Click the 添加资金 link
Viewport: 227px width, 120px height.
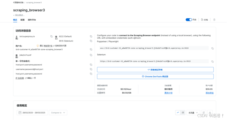210,93
